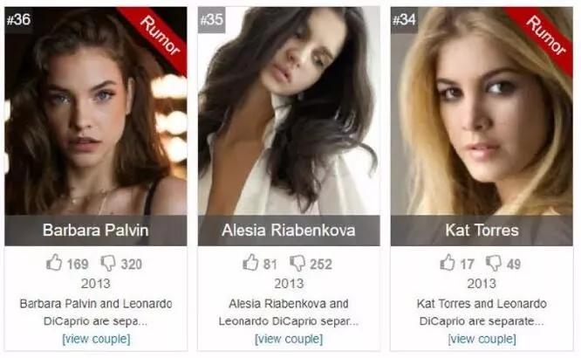Select the Alesia Riabenkova name caption
Image resolution: width=581 pixels, height=358 pixels.
tap(289, 231)
